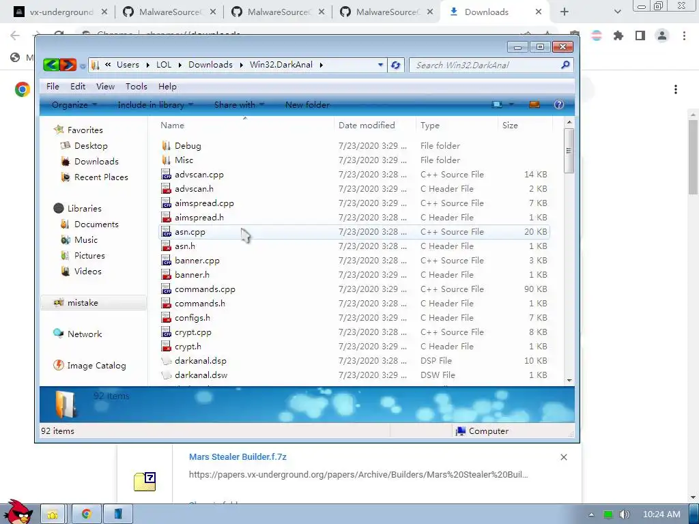The width and height of the screenshot is (699, 524).
Task: Open Downloads in the Favorites sidebar
Action: tap(96, 161)
